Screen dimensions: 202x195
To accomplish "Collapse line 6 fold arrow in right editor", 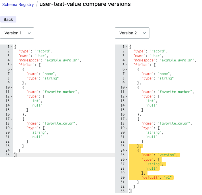I will pos(126,69).
